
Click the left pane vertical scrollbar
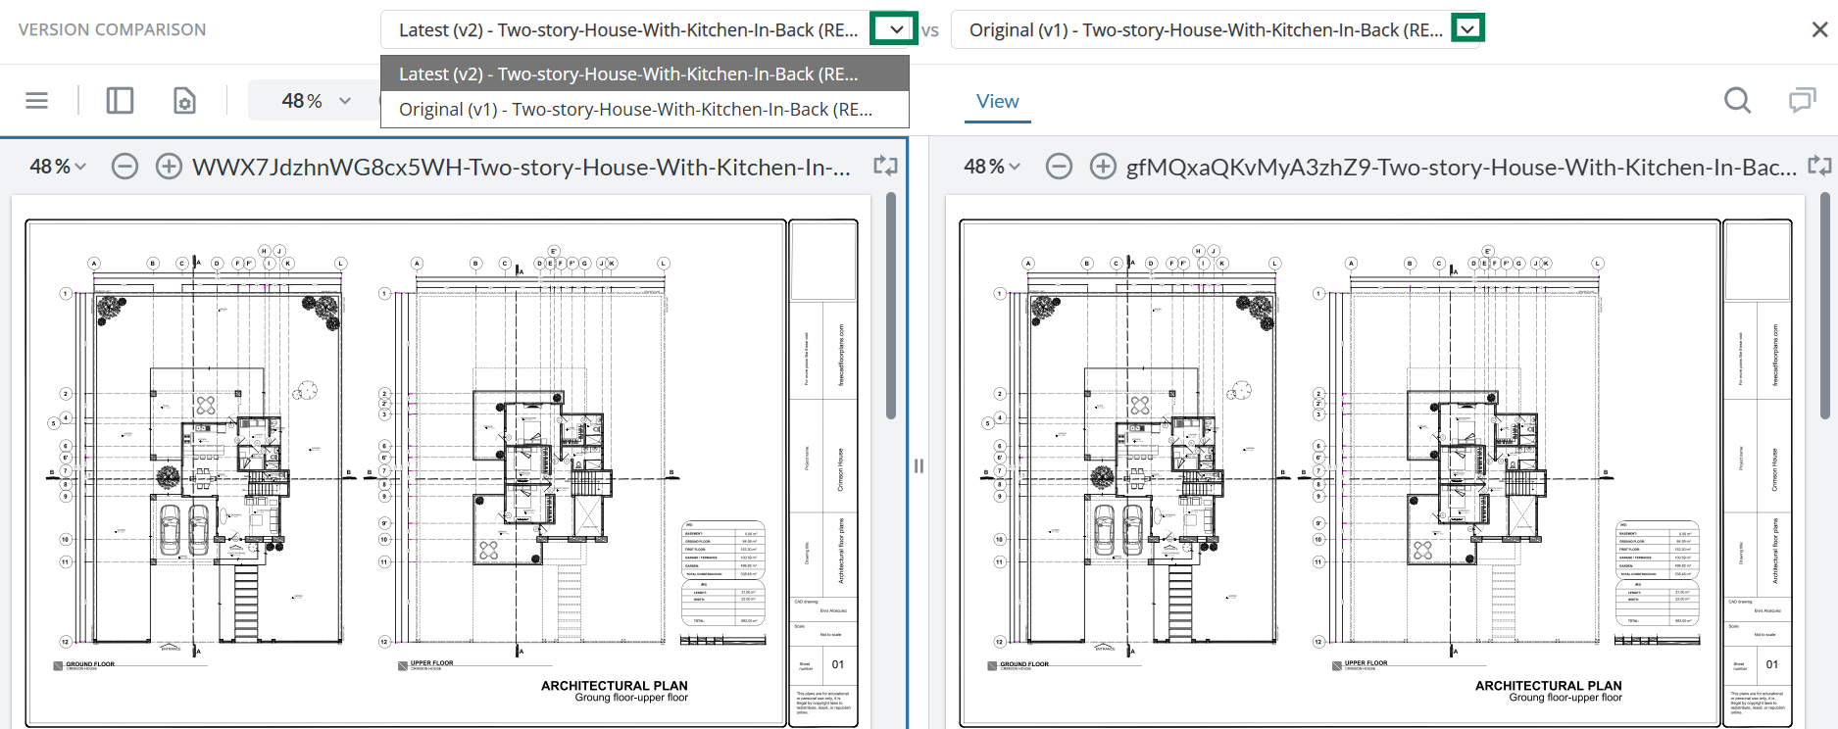pyautogui.click(x=891, y=307)
